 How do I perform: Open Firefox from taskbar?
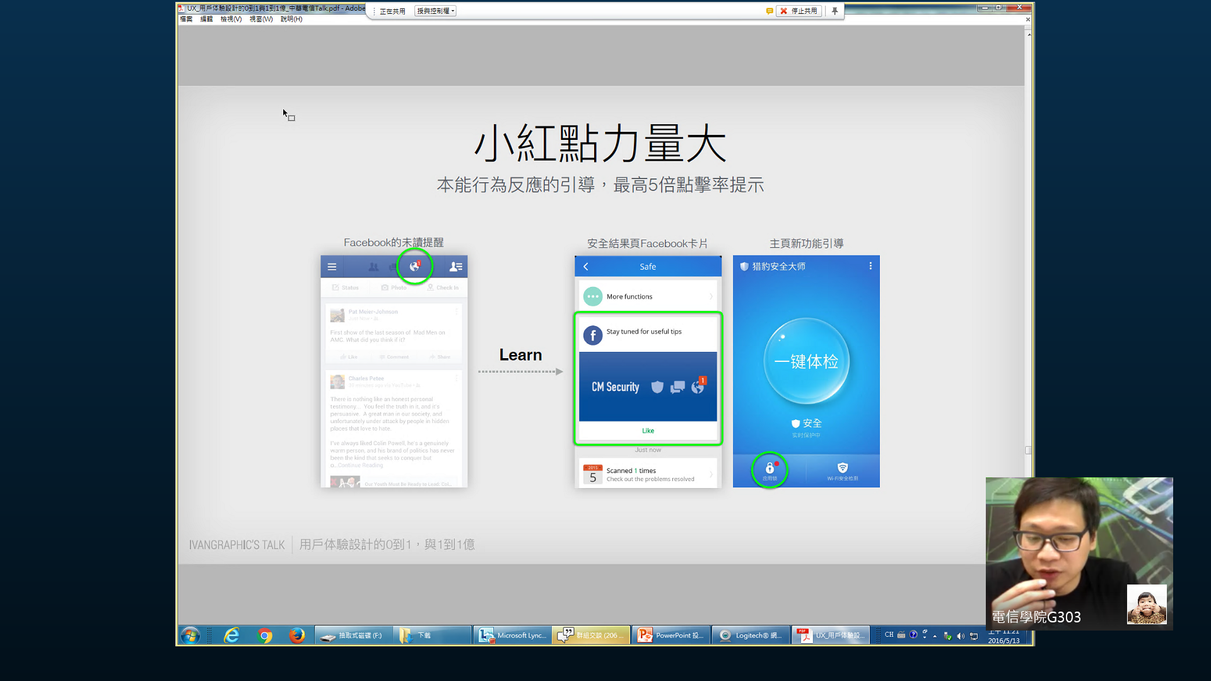pos(296,635)
